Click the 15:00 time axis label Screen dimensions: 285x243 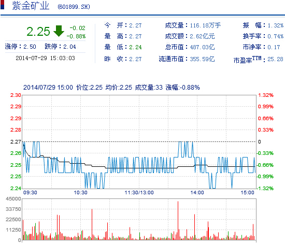coord(247,193)
